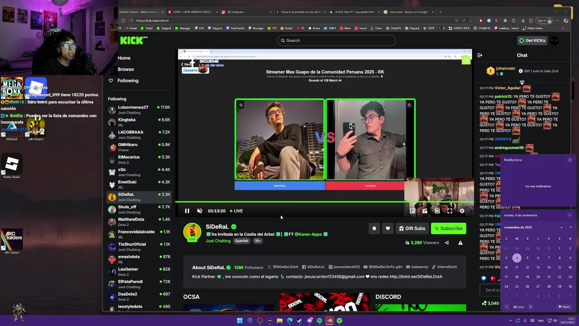Click the Spanish language tag
Viewport: 579px width, 326px height.
coord(242,241)
